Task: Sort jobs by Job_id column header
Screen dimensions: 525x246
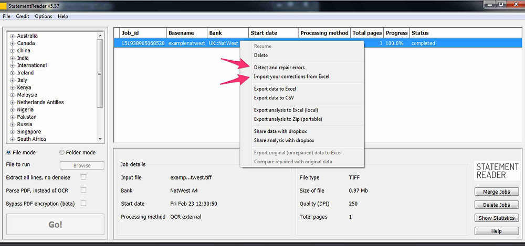Action: click(x=143, y=33)
